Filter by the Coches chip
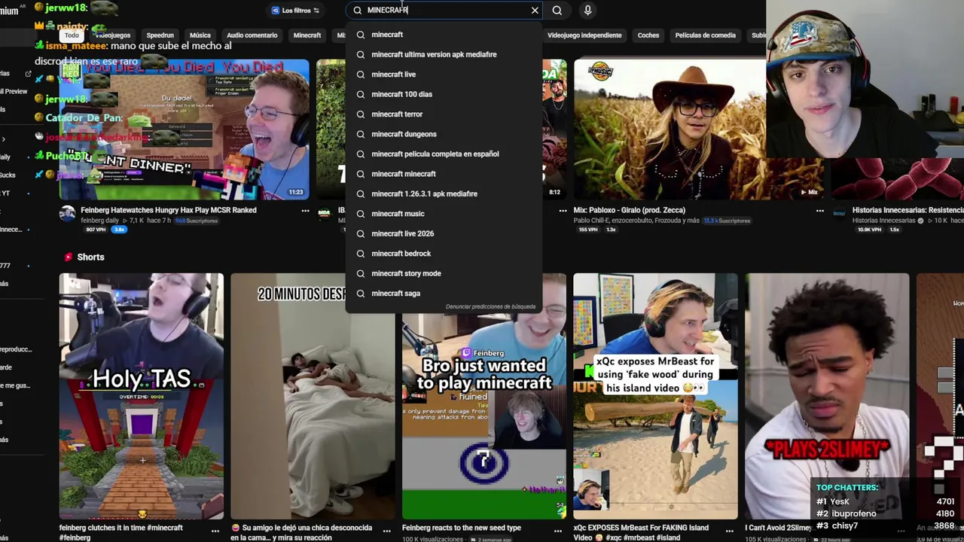The image size is (964, 542). click(x=648, y=35)
